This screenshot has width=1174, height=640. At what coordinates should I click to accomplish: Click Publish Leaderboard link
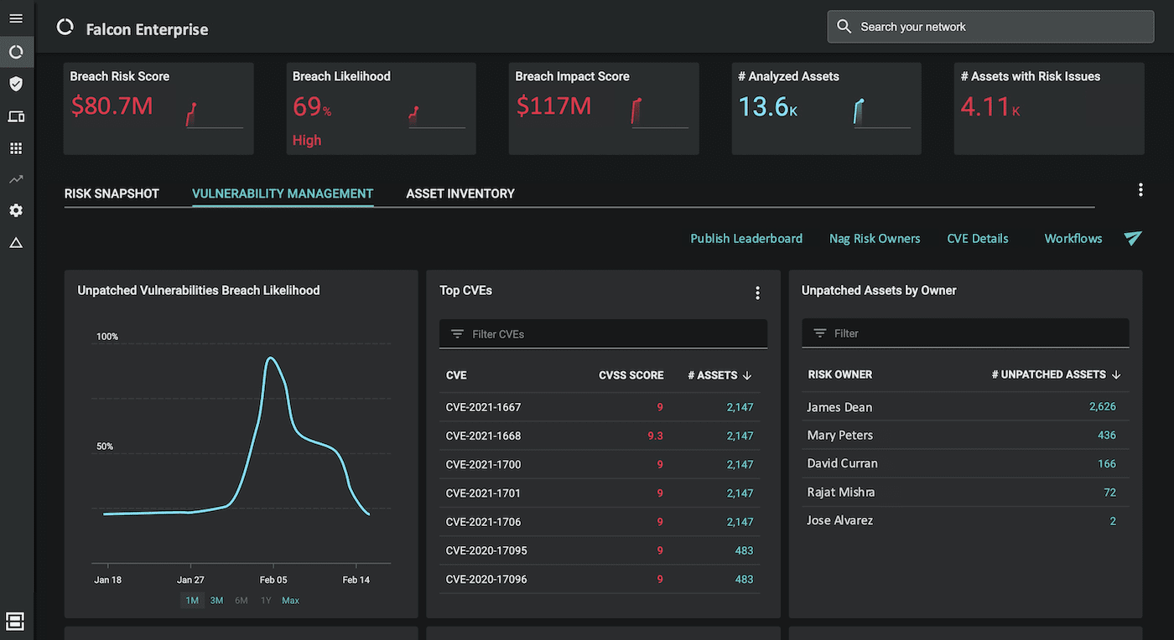pos(746,239)
